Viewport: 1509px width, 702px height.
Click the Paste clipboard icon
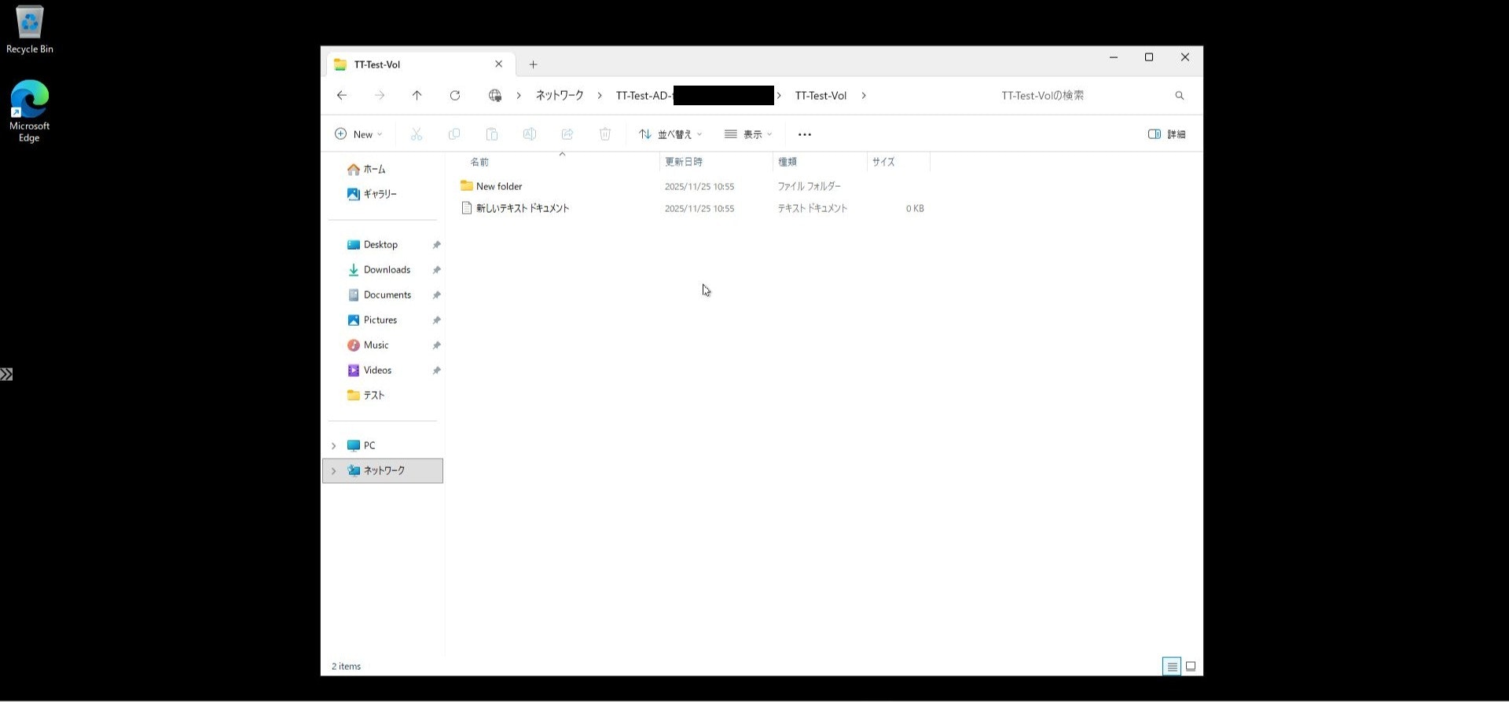pyautogui.click(x=492, y=134)
